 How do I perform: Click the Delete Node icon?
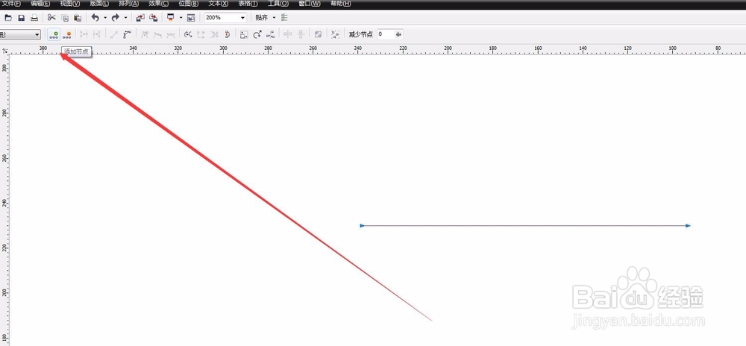point(66,34)
